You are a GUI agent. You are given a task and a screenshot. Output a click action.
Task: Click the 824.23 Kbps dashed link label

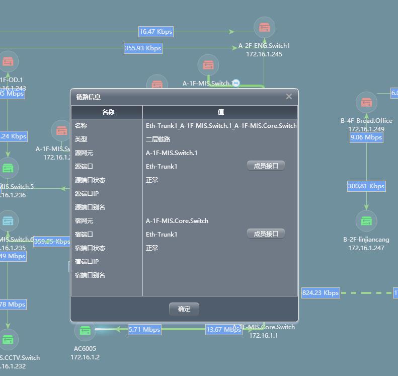click(x=321, y=292)
